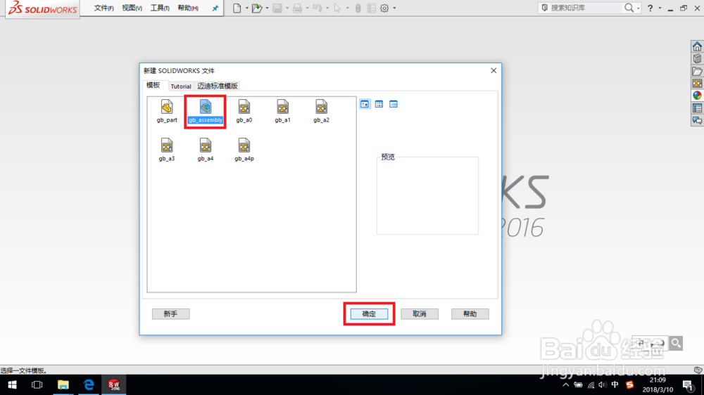Choose the gb_a2 drawing template

pyautogui.click(x=321, y=111)
